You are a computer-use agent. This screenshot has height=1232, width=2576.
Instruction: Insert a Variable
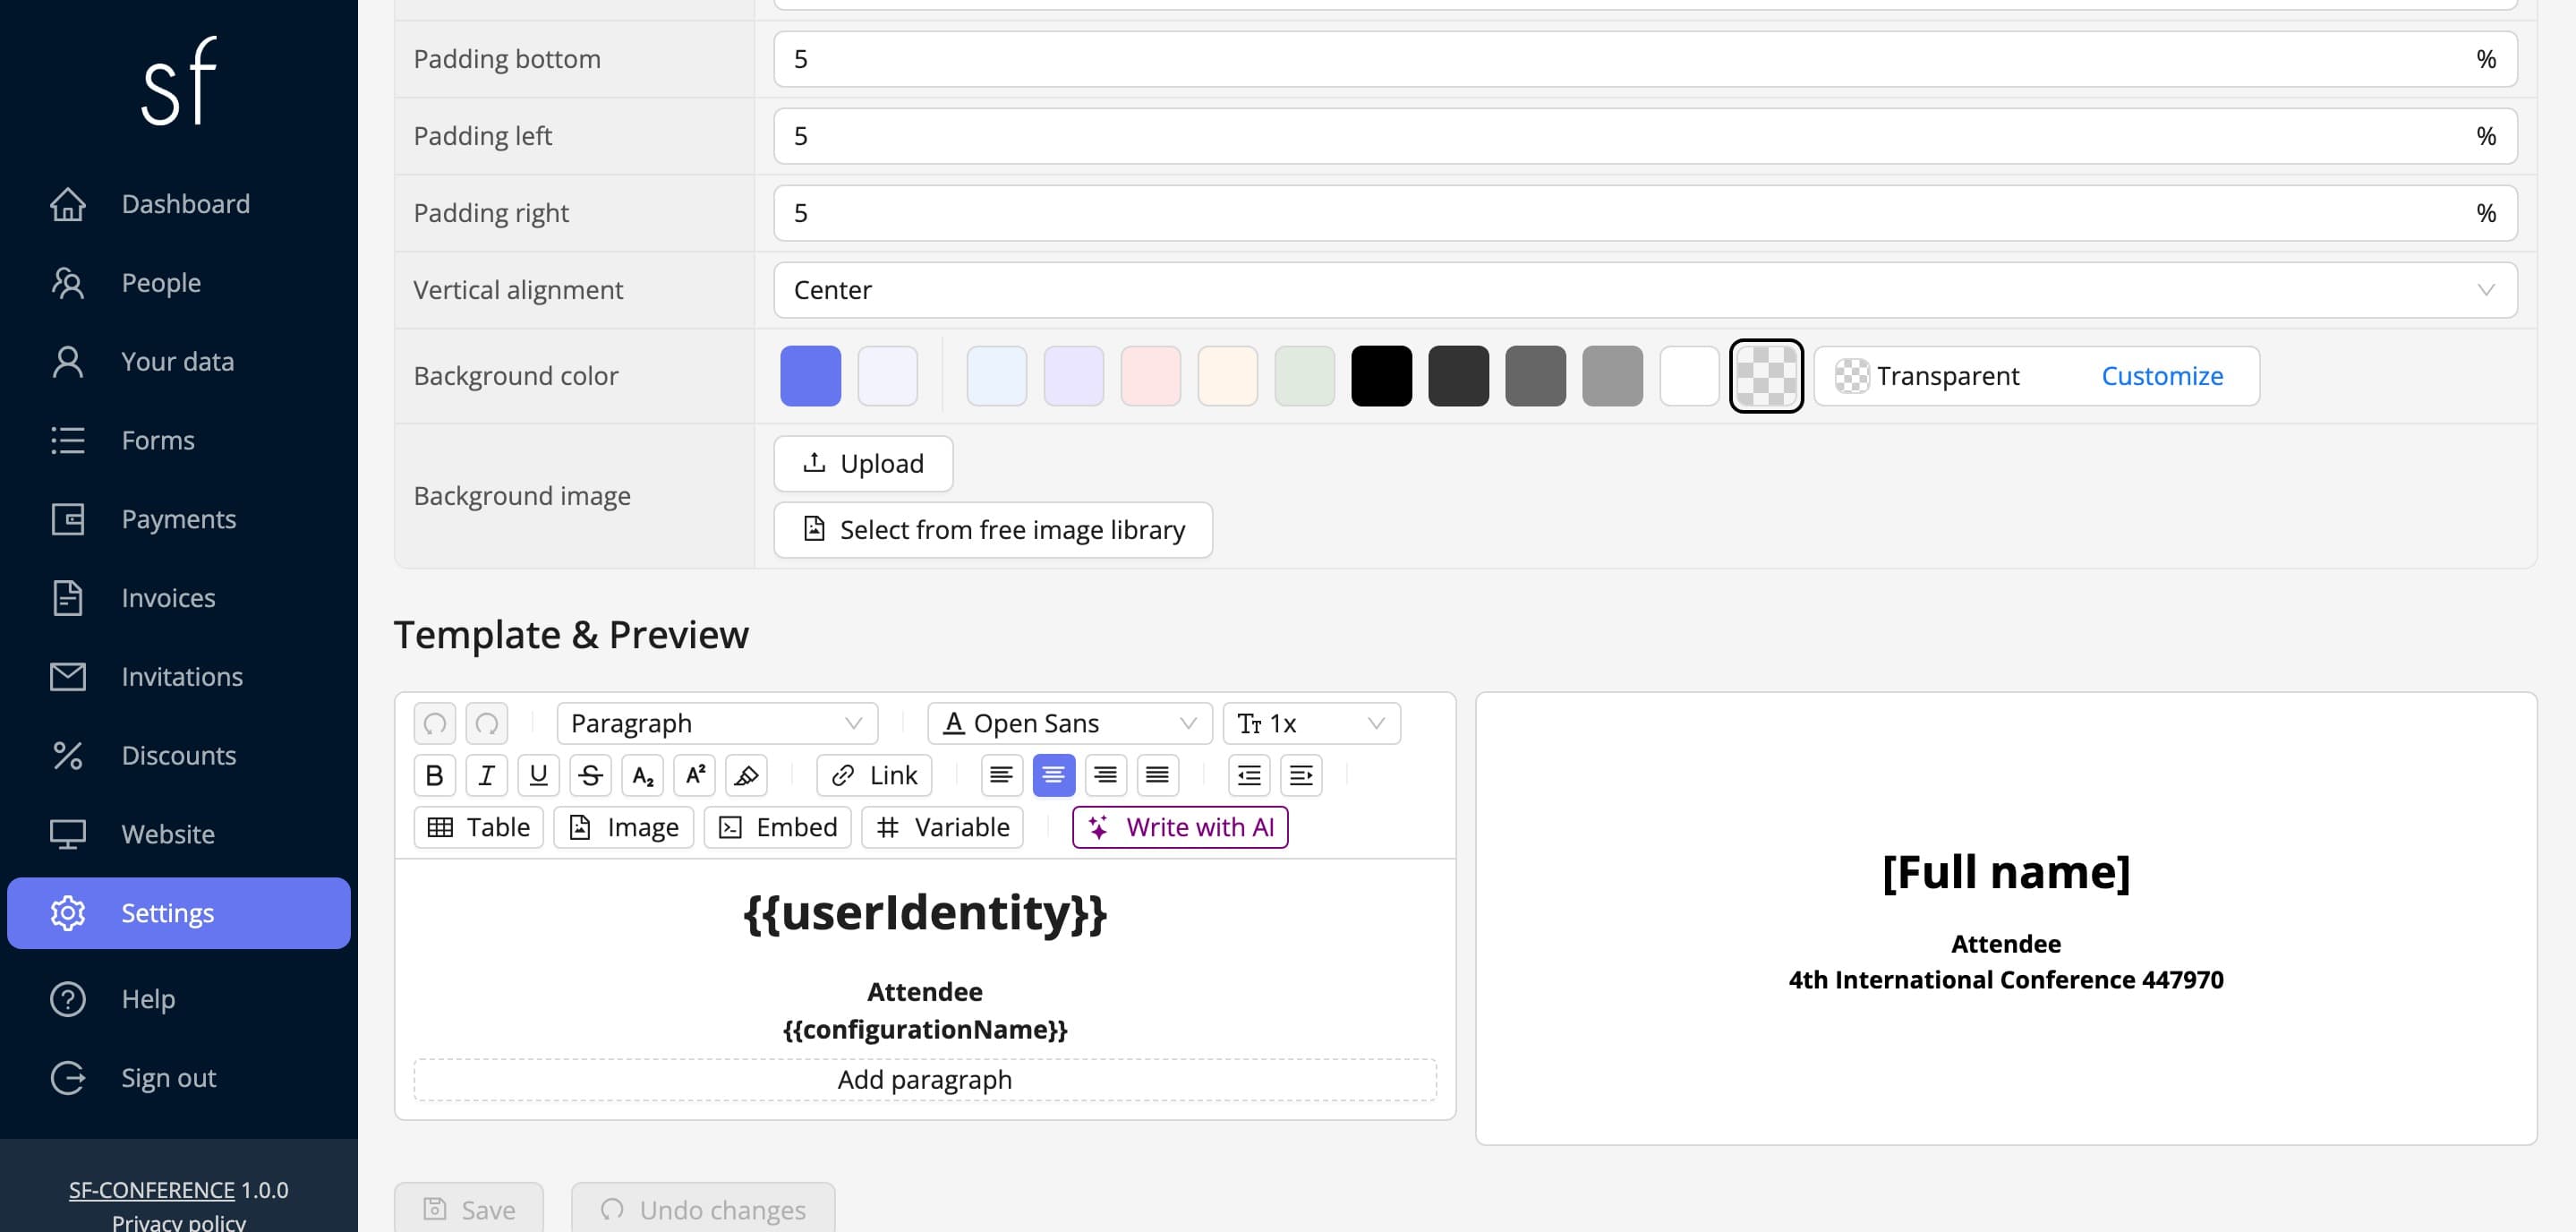click(943, 827)
